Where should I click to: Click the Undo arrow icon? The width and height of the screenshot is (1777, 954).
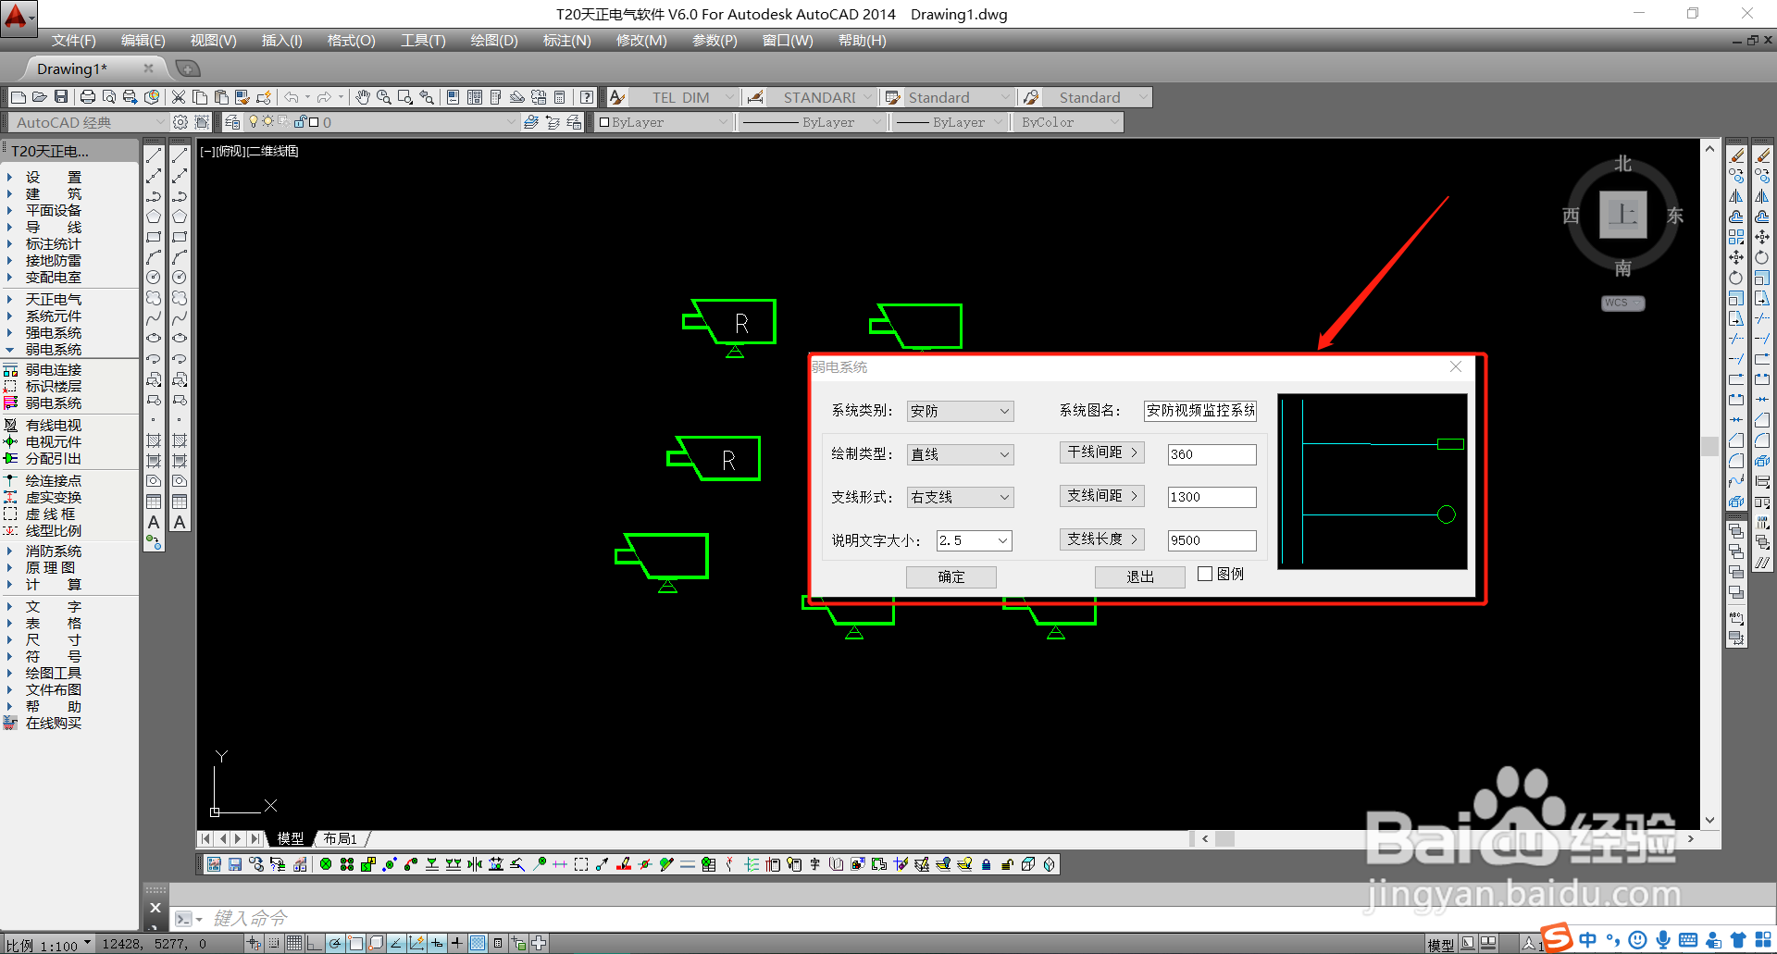click(x=292, y=97)
